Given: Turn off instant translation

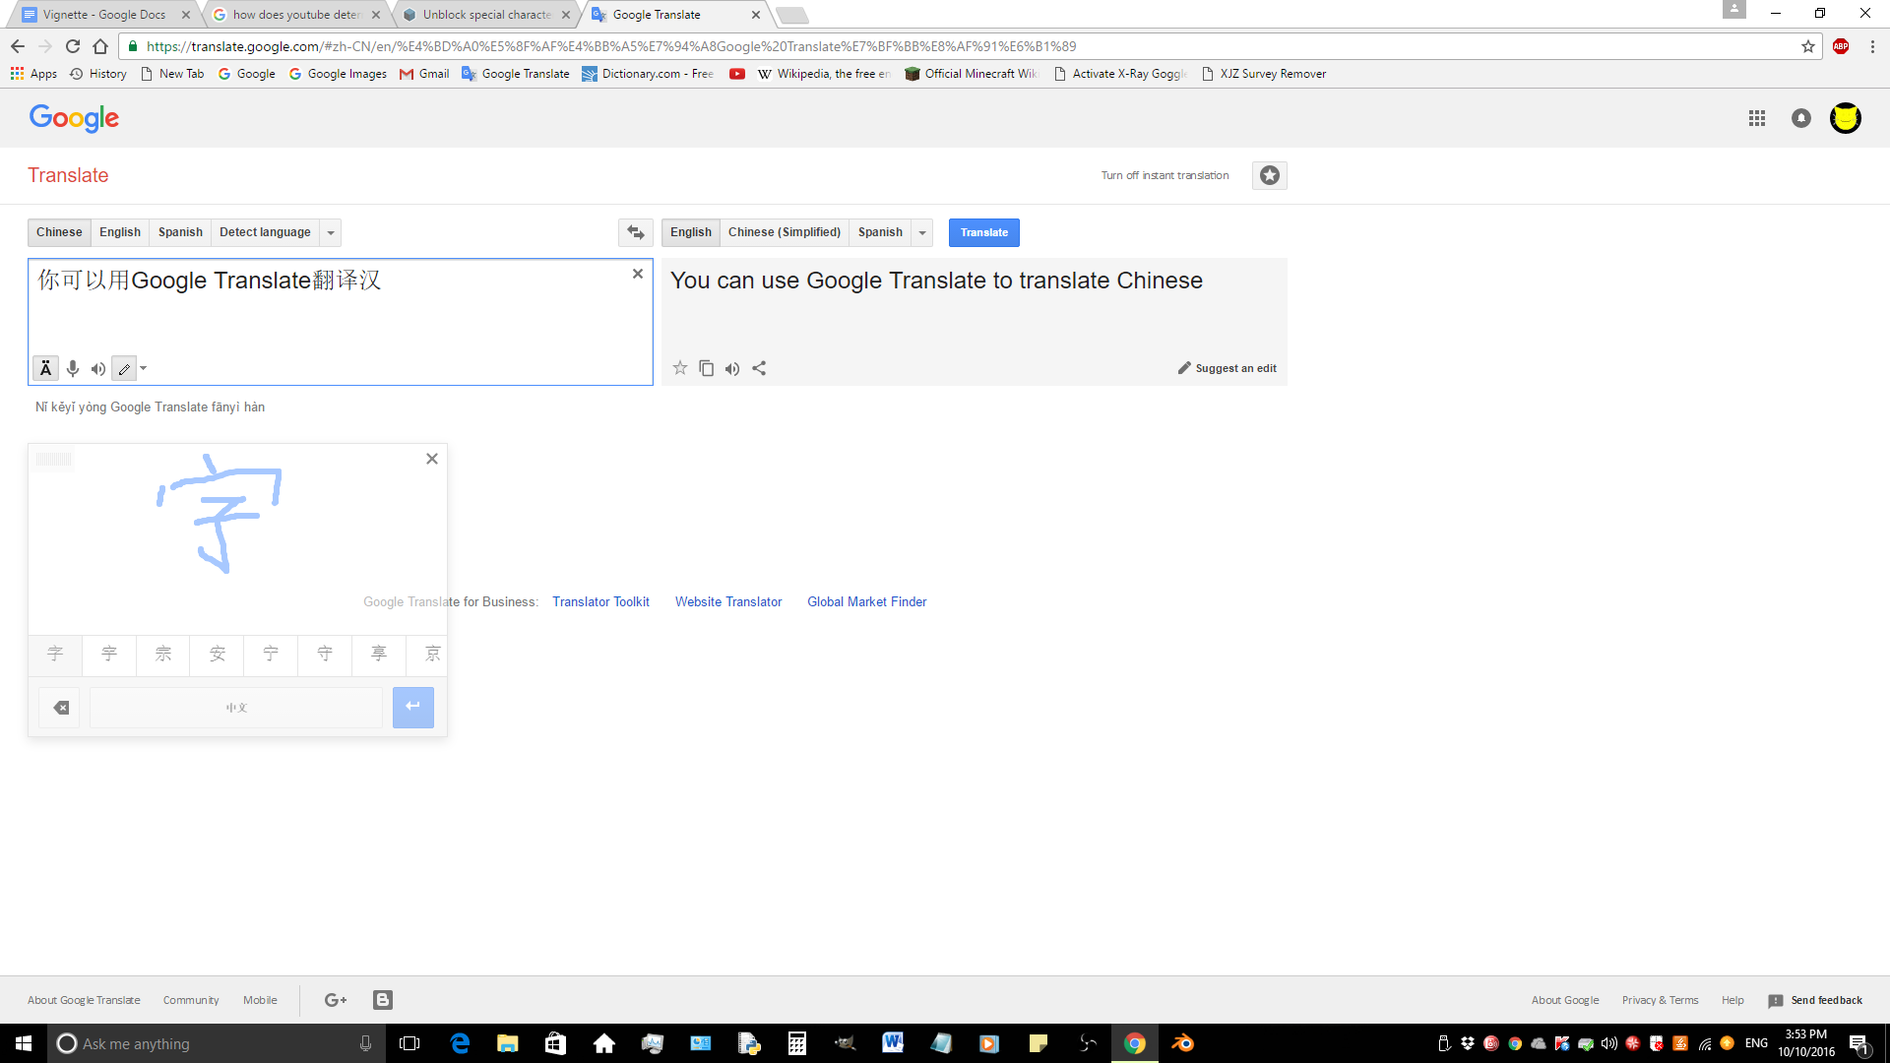Looking at the screenshot, I should coord(1165,175).
